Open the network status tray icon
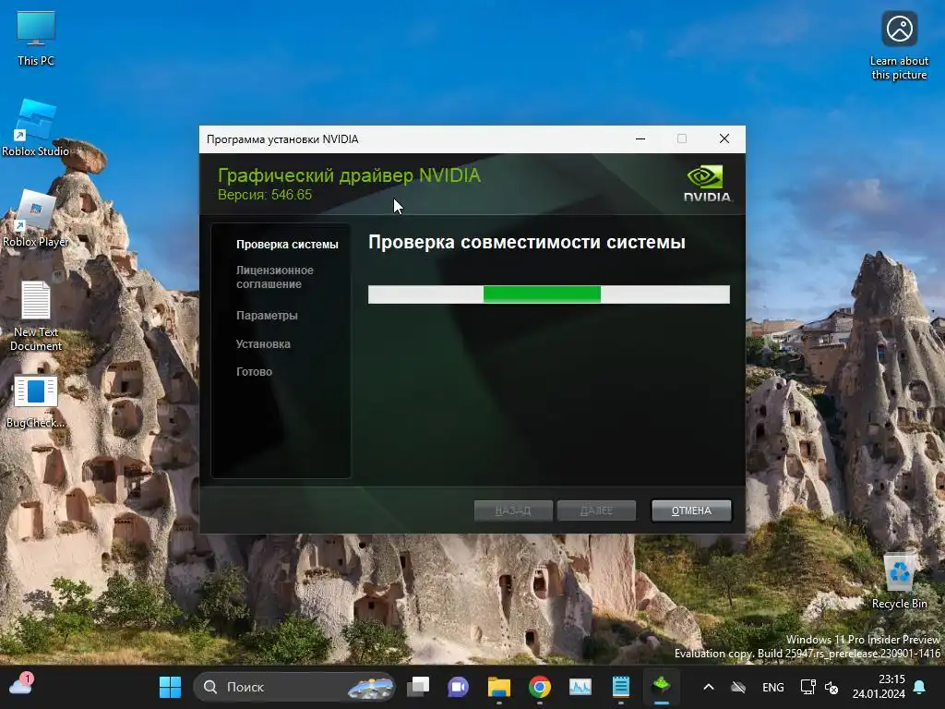This screenshot has height=709, width=945. point(807,687)
